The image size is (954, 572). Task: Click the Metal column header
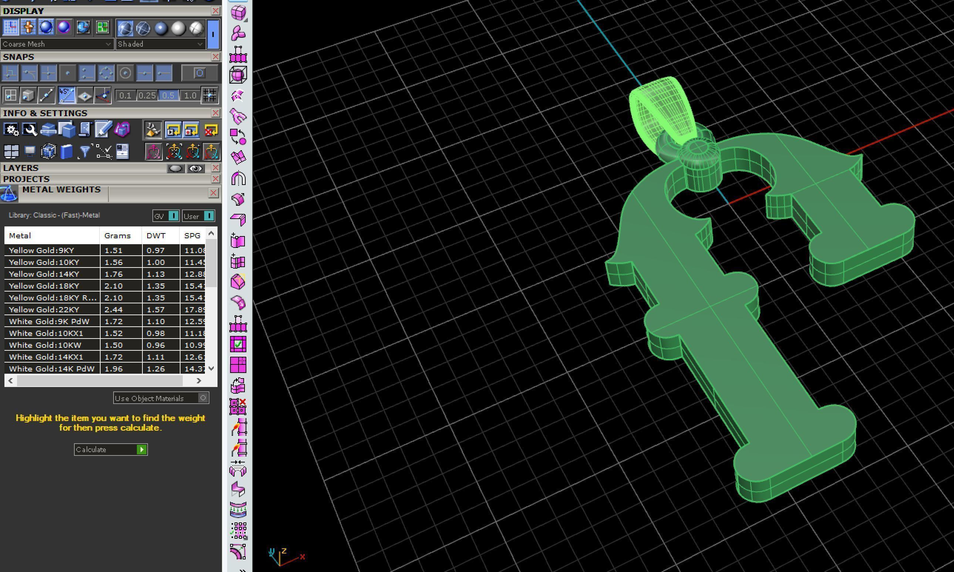pos(52,236)
